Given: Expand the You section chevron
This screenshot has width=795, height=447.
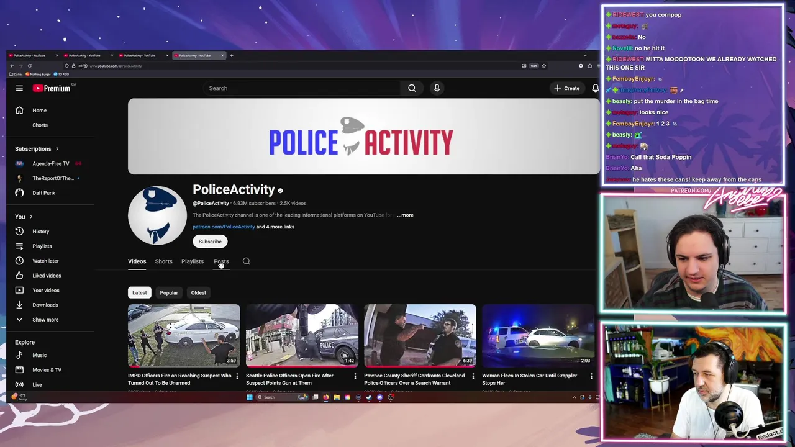Looking at the screenshot, I should coord(30,217).
